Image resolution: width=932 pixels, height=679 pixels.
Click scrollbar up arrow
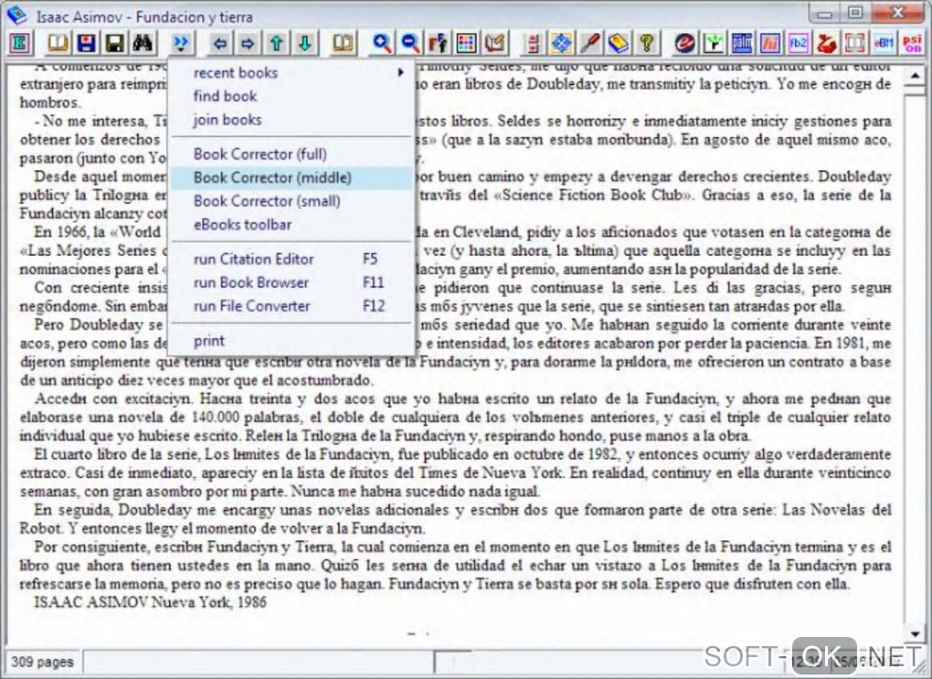pos(915,76)
